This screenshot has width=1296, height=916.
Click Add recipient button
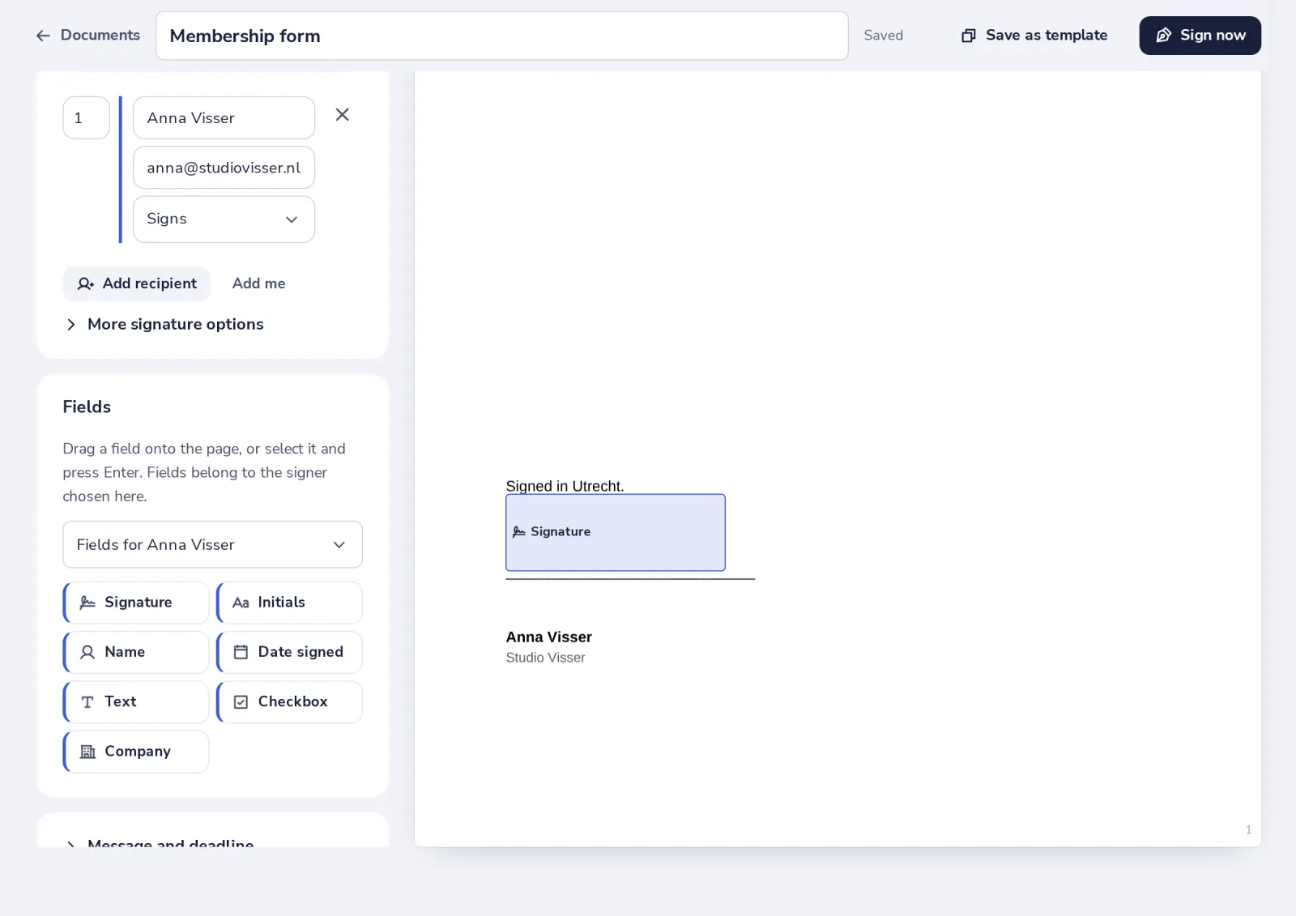coord(137,283)
